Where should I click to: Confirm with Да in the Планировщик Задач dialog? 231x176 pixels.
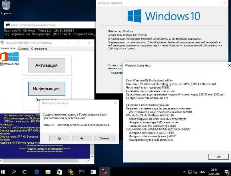coord(59,138)
